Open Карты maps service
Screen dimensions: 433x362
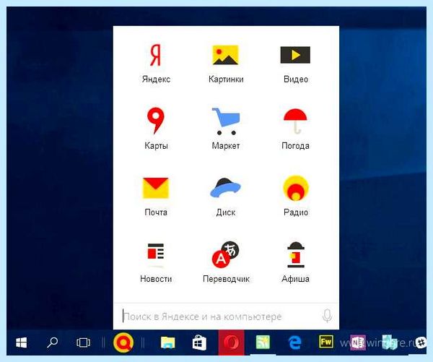coord(156,121)
